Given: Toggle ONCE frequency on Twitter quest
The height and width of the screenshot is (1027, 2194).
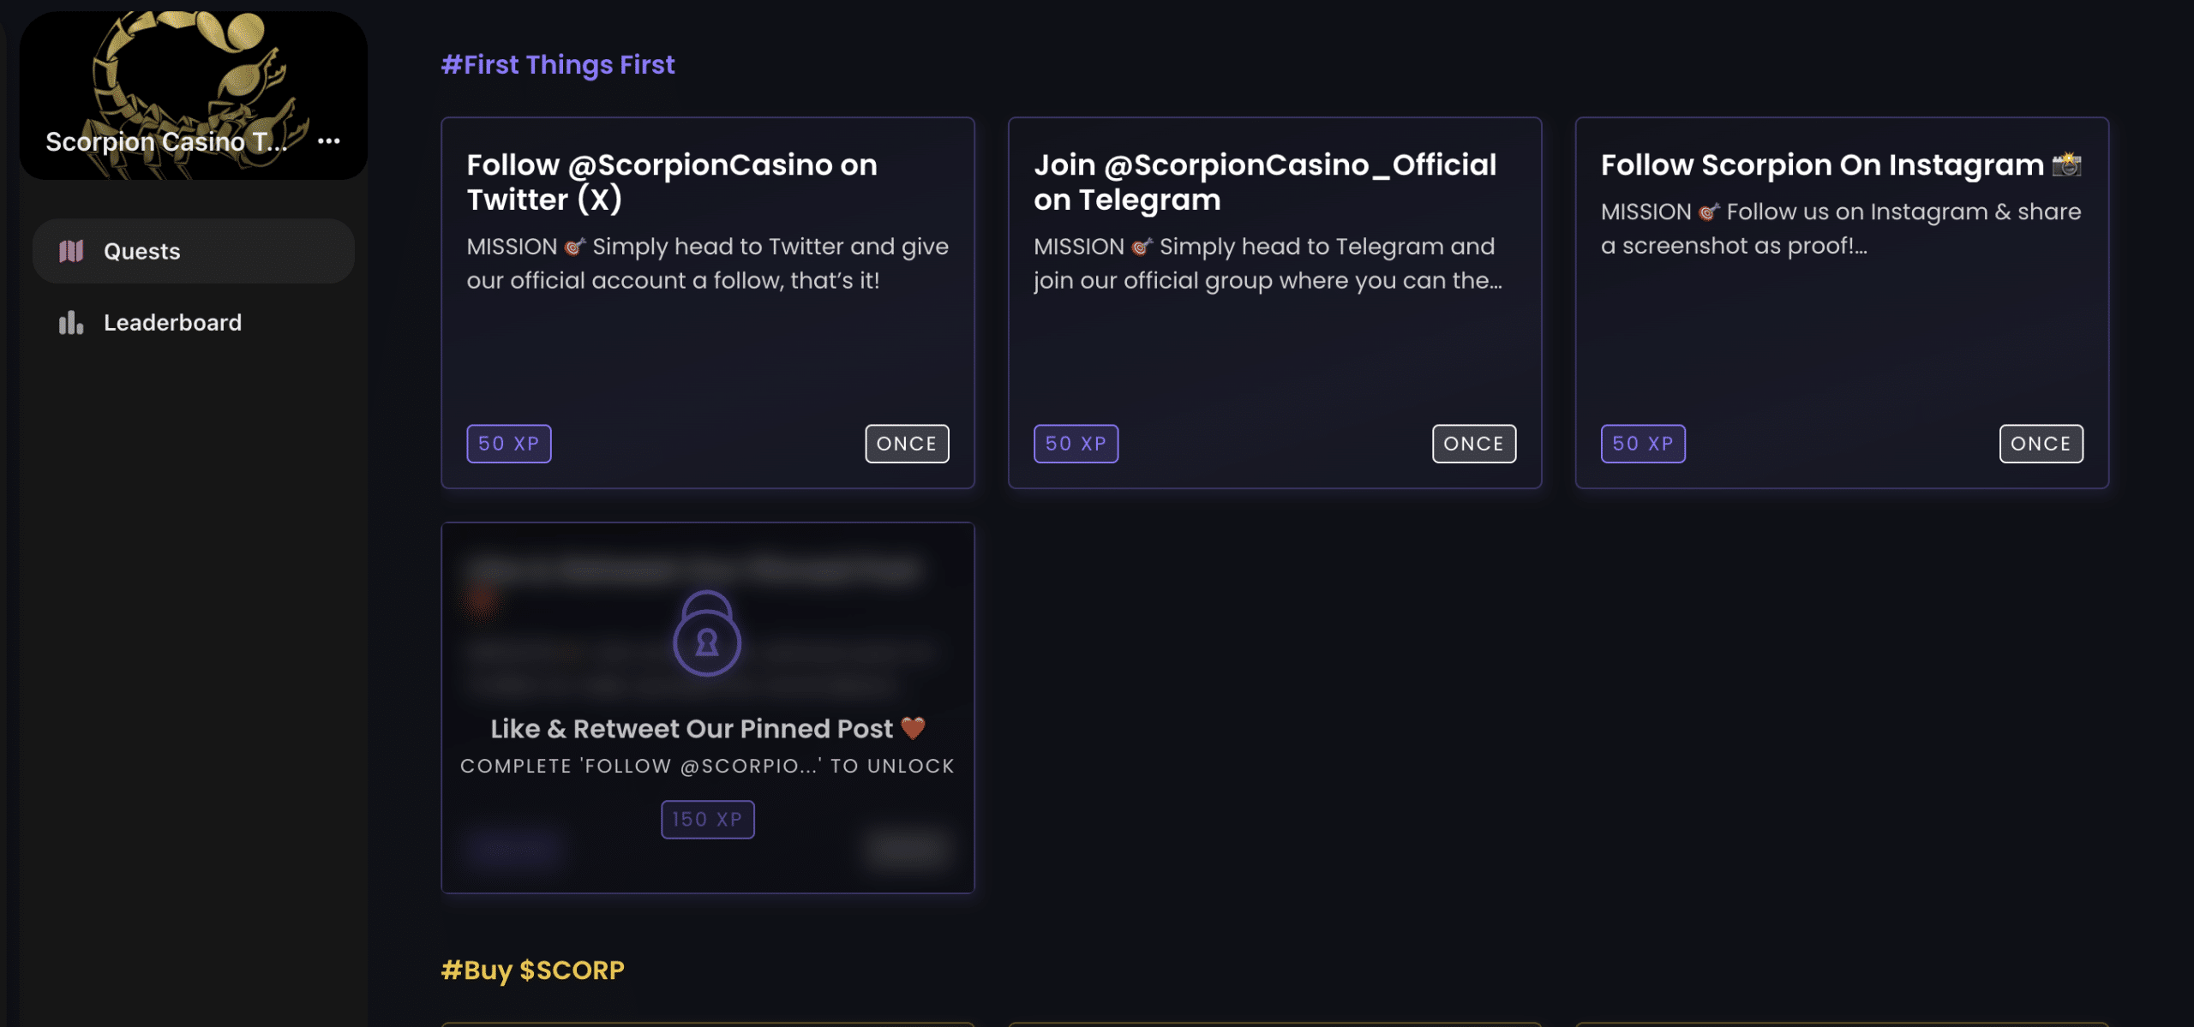Looking at the screenshot, I should tap(905, 442).
